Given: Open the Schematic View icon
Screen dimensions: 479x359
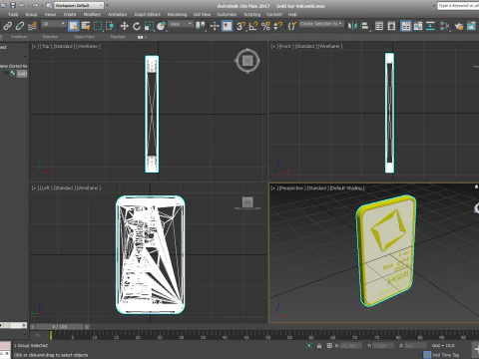Looking at the screenshot, I should [x=430, y=26].
